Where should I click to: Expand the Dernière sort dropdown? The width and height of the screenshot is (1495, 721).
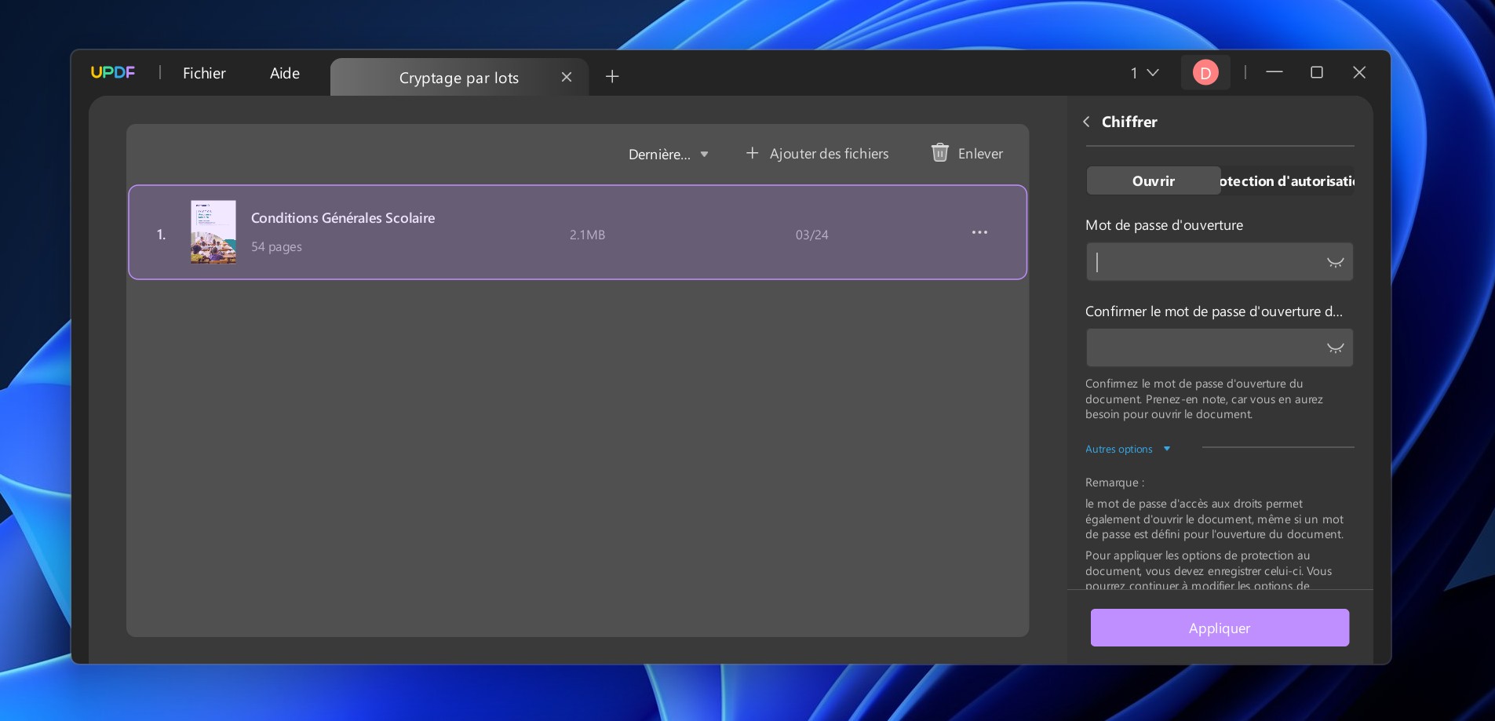pos(668,155)
